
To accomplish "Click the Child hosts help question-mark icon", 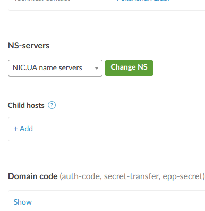I will (x=52, y=105).
